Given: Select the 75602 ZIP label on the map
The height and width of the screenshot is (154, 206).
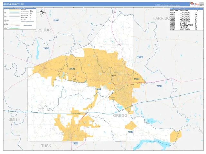Looking at the screenshot, I should pos(159,86).
